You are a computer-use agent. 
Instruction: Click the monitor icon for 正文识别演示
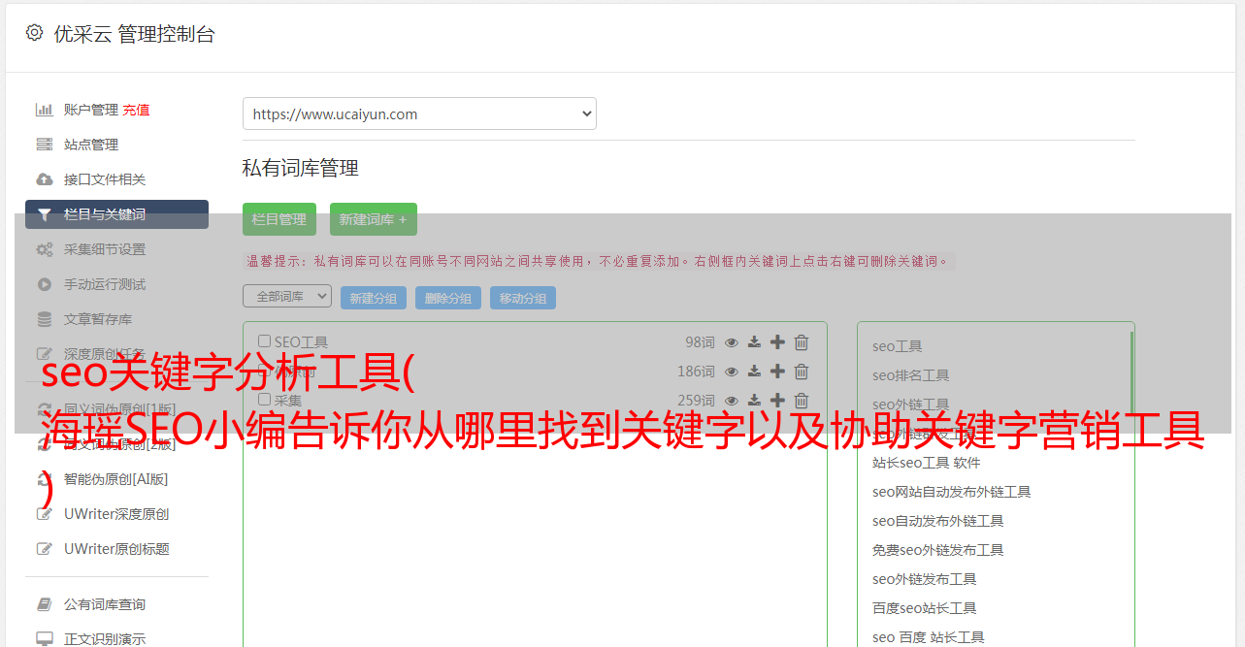tap(45, 639)
